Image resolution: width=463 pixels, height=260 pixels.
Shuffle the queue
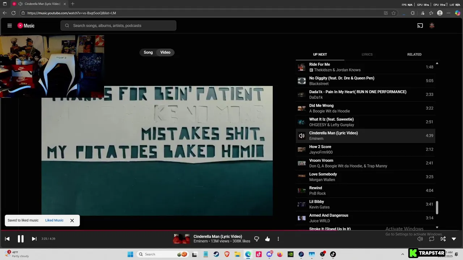pos(443,239)
